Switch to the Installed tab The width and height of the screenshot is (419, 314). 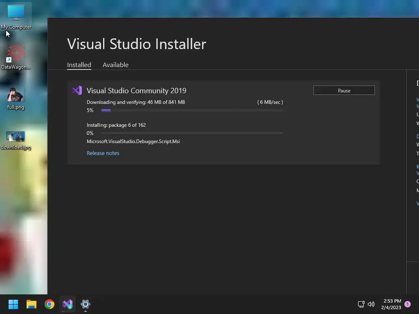[x=79, y=65]
